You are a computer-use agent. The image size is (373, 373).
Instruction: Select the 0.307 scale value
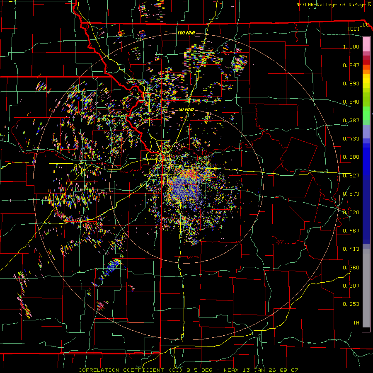coord(351,286)
